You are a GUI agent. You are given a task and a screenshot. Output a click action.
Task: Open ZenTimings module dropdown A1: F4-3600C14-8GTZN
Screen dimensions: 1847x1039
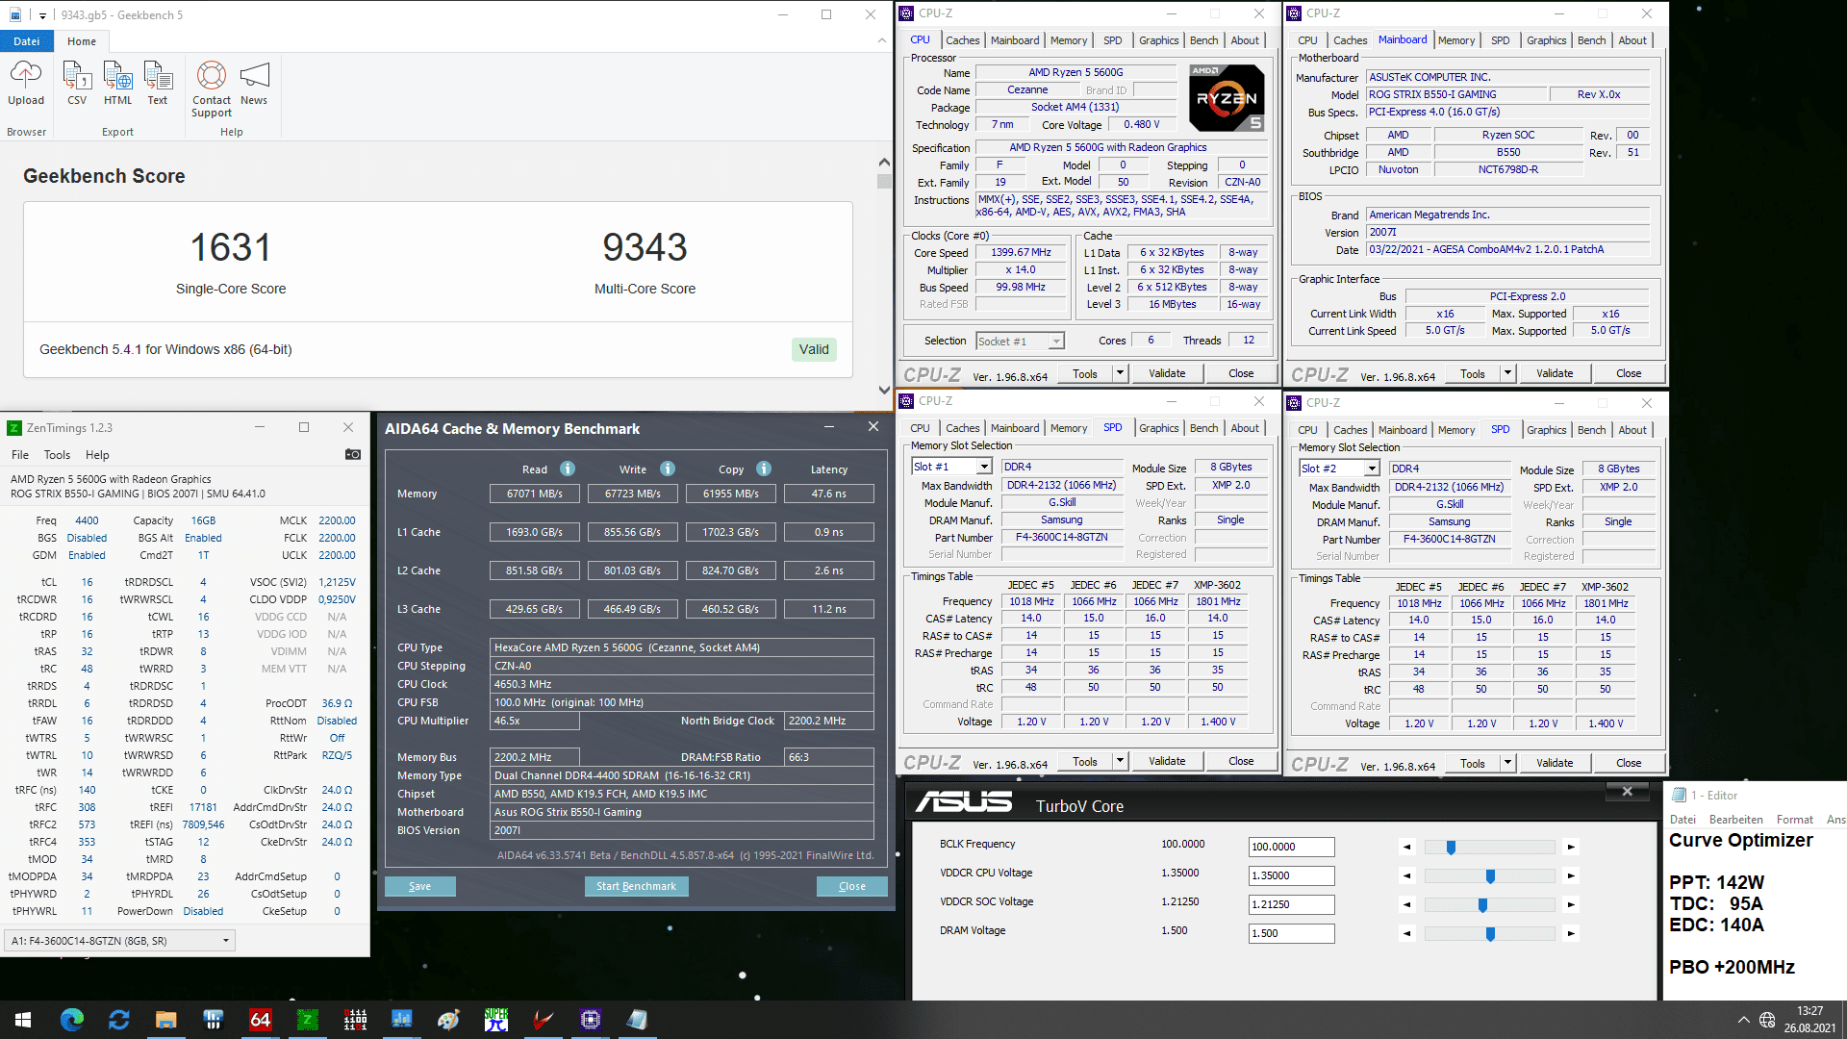tap(120, 941)
